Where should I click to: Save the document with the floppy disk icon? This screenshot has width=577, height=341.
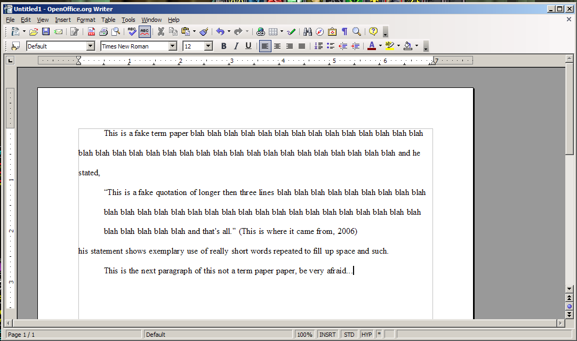pos(46,32)
